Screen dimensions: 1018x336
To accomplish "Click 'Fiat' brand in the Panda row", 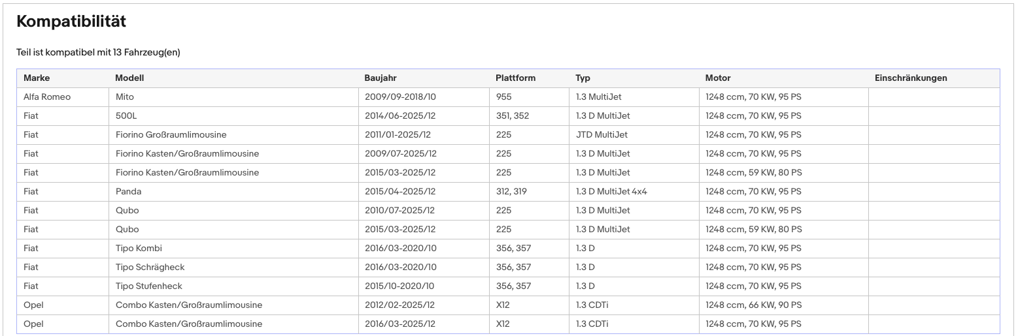I will tap(31, 191).
